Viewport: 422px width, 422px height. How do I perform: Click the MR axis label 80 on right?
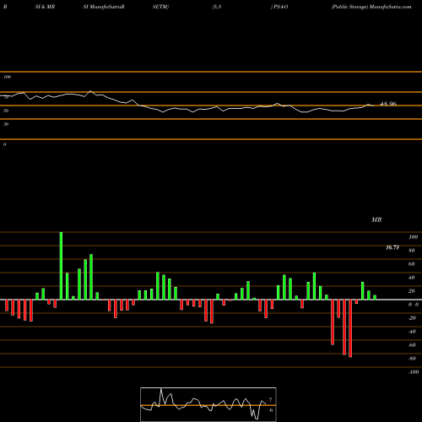(412, 251)
